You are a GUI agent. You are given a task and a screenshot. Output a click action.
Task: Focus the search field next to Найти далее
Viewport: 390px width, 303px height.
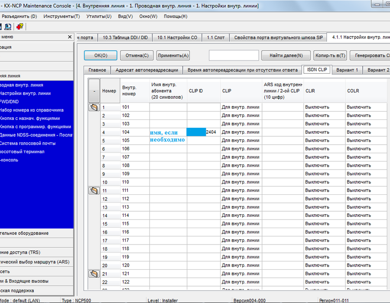[234, 55]
